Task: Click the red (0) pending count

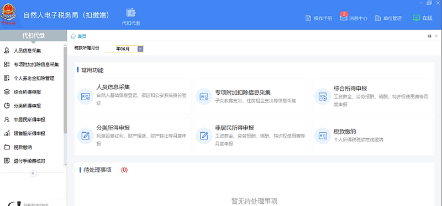Action: tap(124, 170)
